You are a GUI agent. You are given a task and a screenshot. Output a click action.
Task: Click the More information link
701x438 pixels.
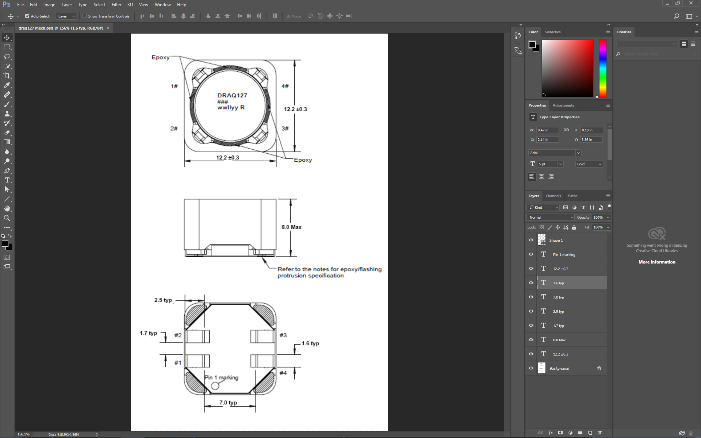(x=657, y=262)
